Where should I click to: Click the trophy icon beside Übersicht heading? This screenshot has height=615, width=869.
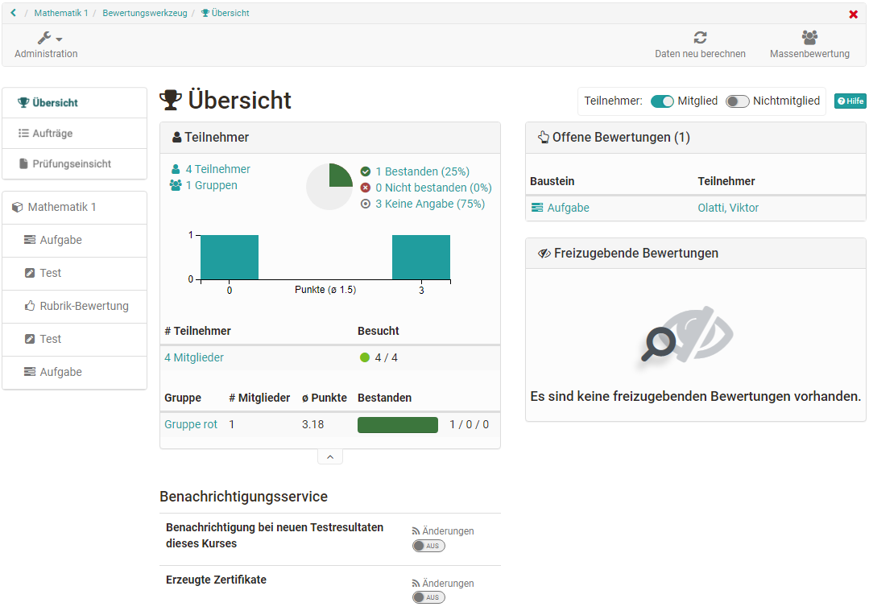point(171,101)
